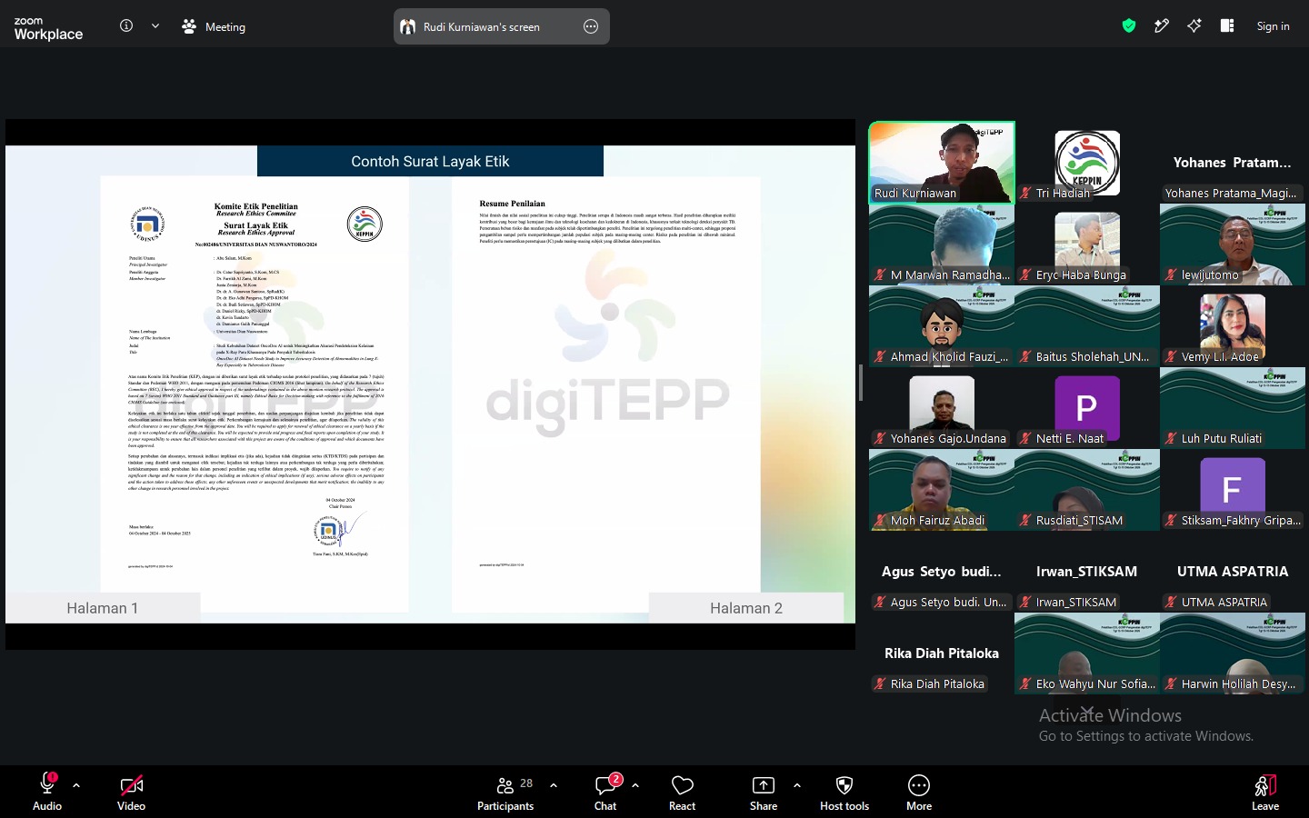
Task: Click muted mic icon on Eryc Haba Bunga
Action: pos(1025,274)
